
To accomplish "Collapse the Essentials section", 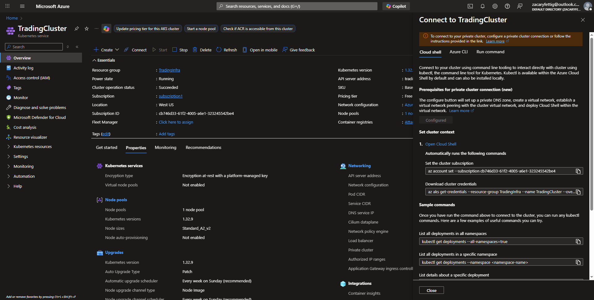I will coord(94,60).
